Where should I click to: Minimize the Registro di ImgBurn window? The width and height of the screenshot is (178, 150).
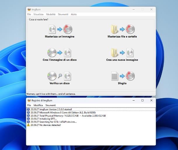tap(134, 100)
